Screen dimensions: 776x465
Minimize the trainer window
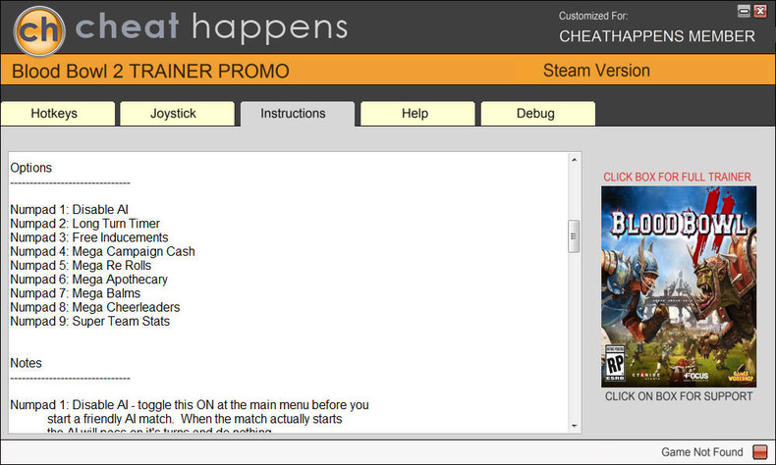[744, 11]
